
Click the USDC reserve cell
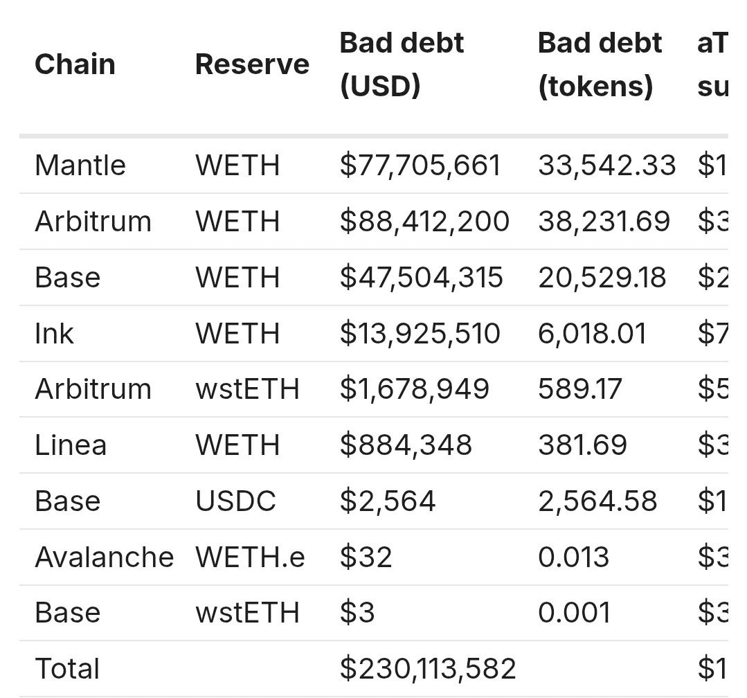point(235,501)
